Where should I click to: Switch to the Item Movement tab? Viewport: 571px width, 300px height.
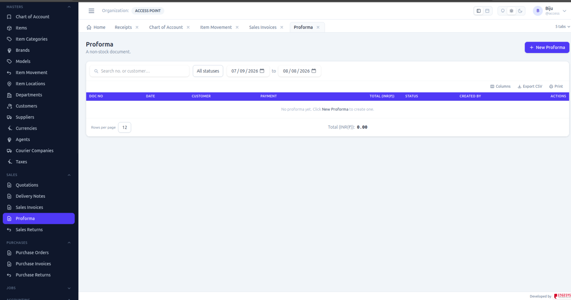pyautogui.click(x=216, y=27)
